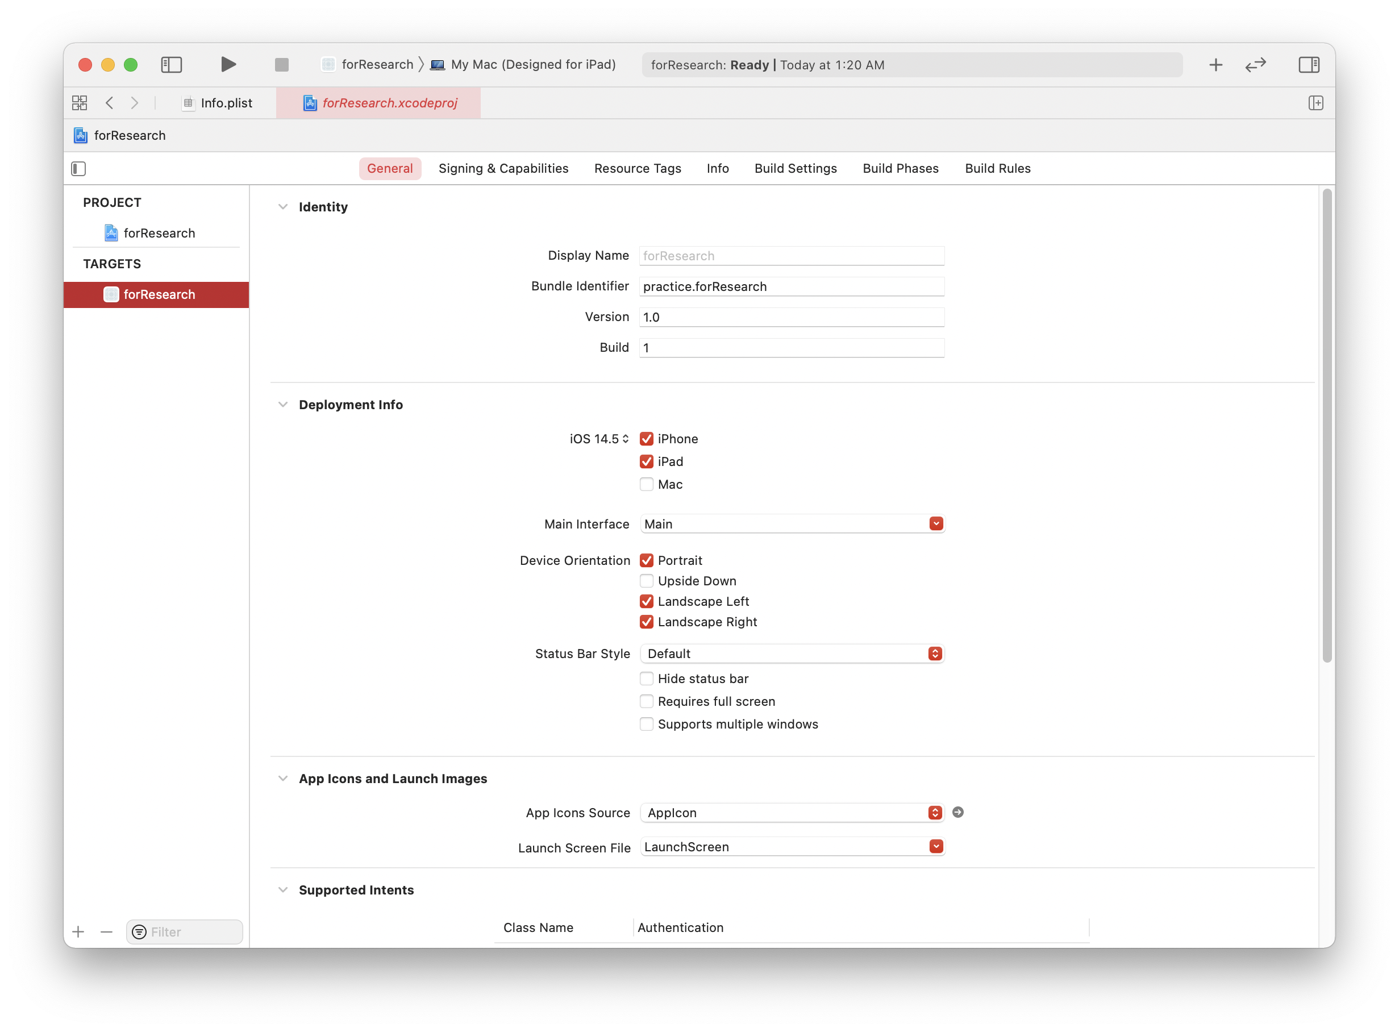Open the code review arrows icon
The width and height of the screenshot is (1399, 1032).
(1255, 64)
